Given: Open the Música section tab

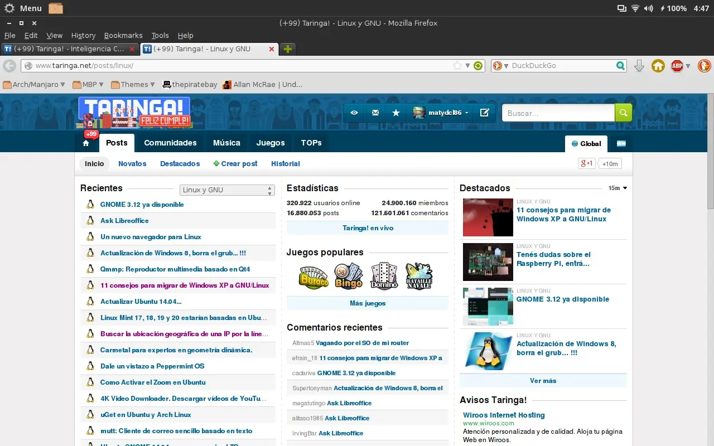Looking at the screenshot, I should [226, 143].
